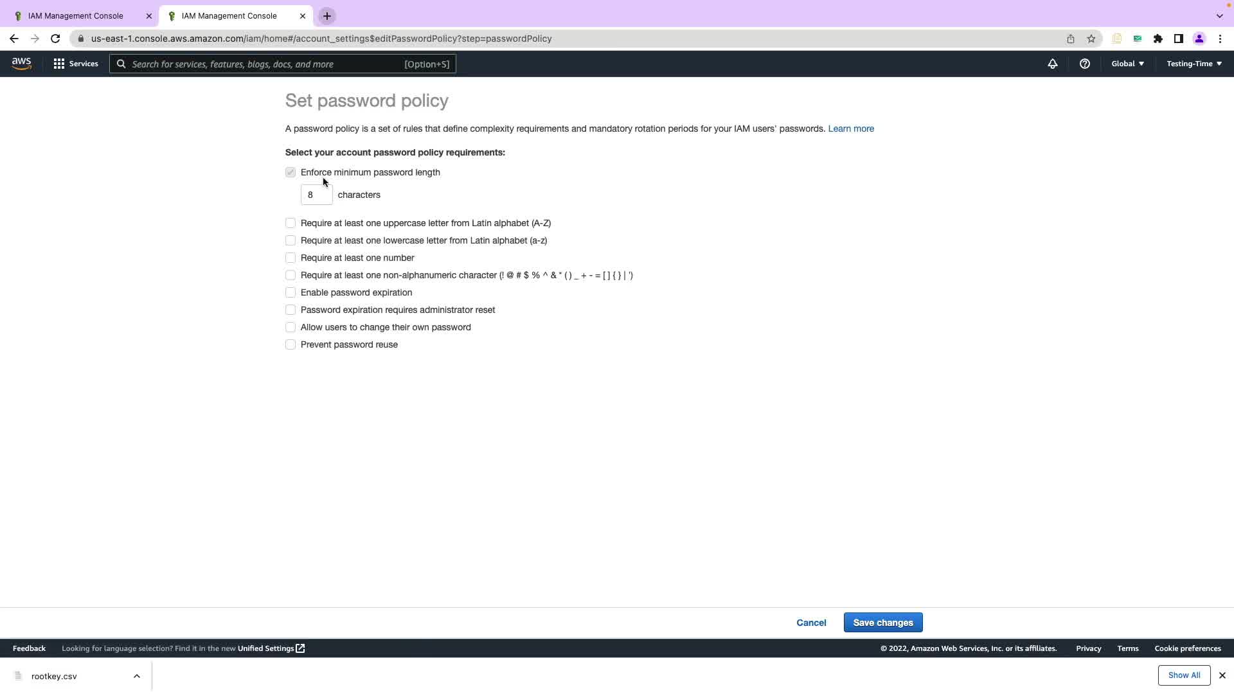Reload the page with refresh icon
The width and height of the screenshot is (1234, 694).
(x=55, y=39)
